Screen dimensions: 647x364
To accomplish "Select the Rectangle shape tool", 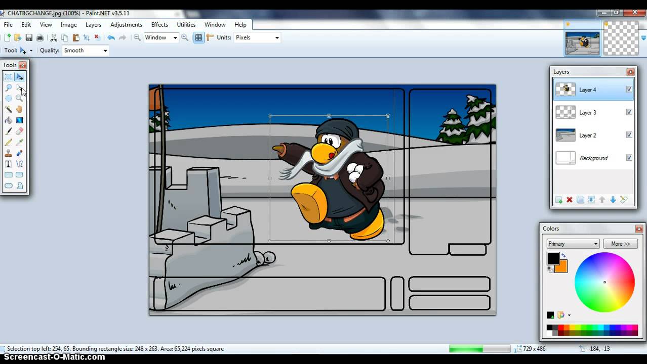I will [9, 175].
